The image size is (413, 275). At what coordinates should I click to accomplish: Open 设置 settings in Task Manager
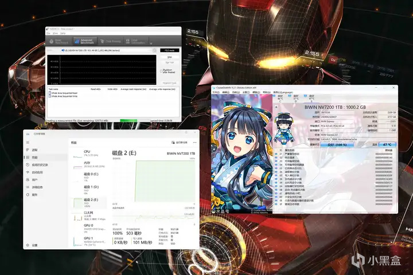tap(45, 245)
